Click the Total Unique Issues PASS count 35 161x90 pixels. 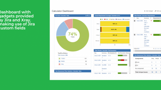[156, 72]
